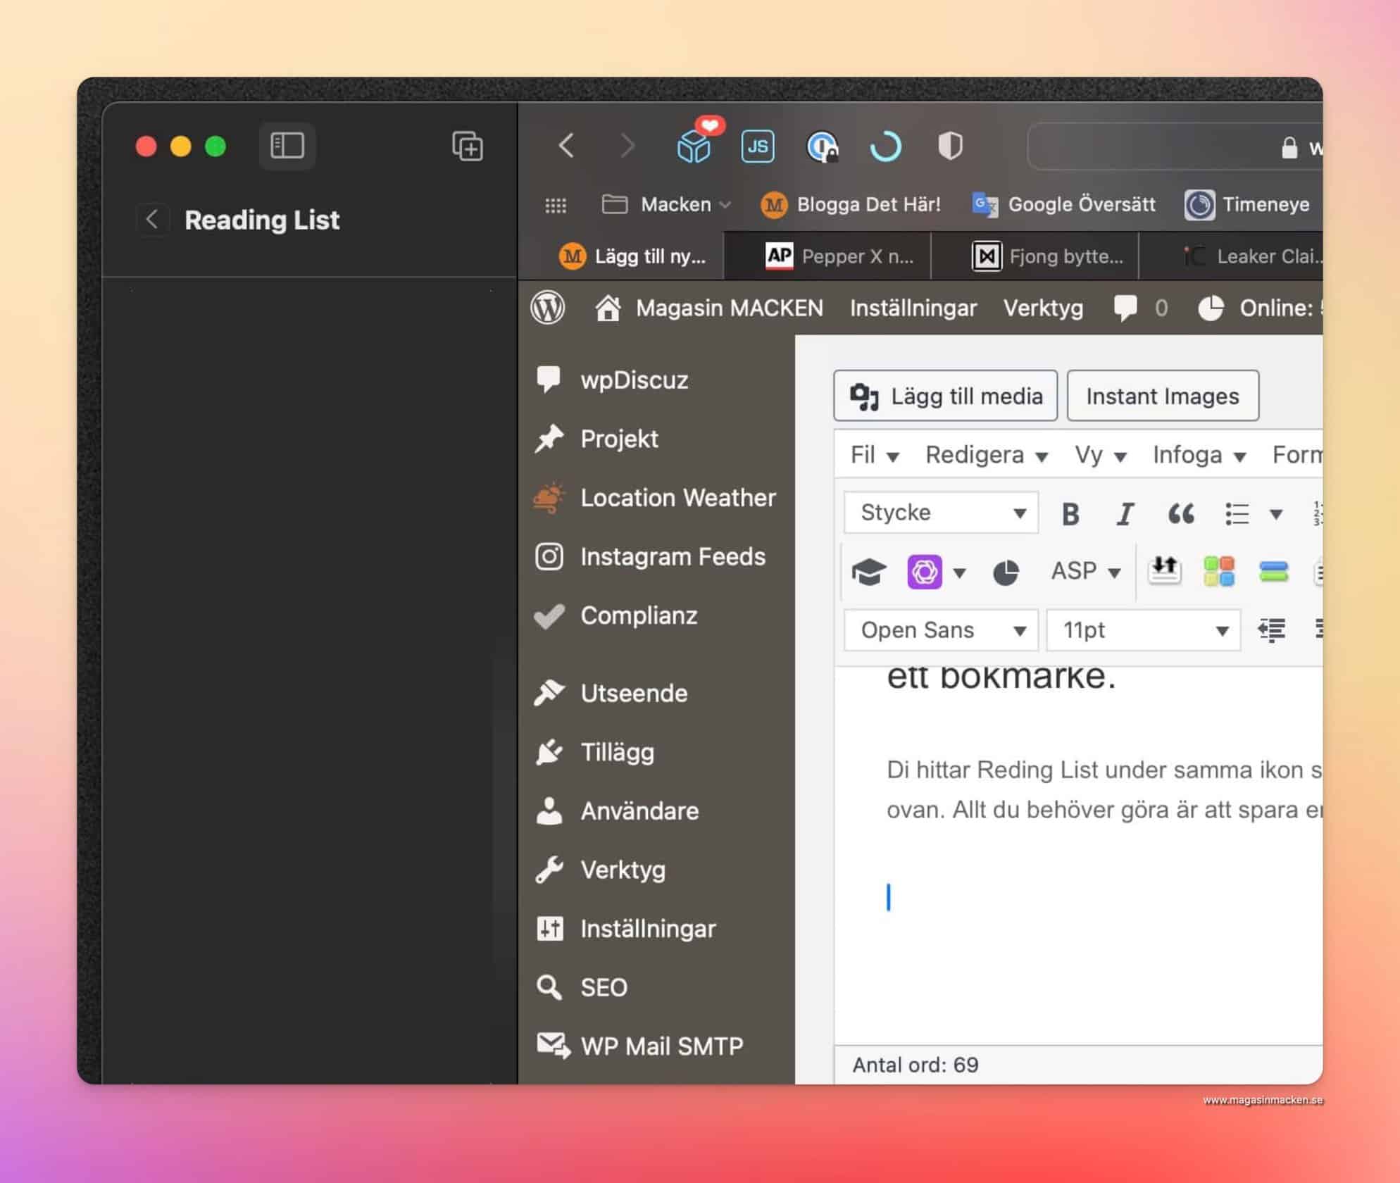The image size is (1400, 1183).
Task: Open the Timeneye bookmark
Action: pyautogui.click(x=1246, y=205)
